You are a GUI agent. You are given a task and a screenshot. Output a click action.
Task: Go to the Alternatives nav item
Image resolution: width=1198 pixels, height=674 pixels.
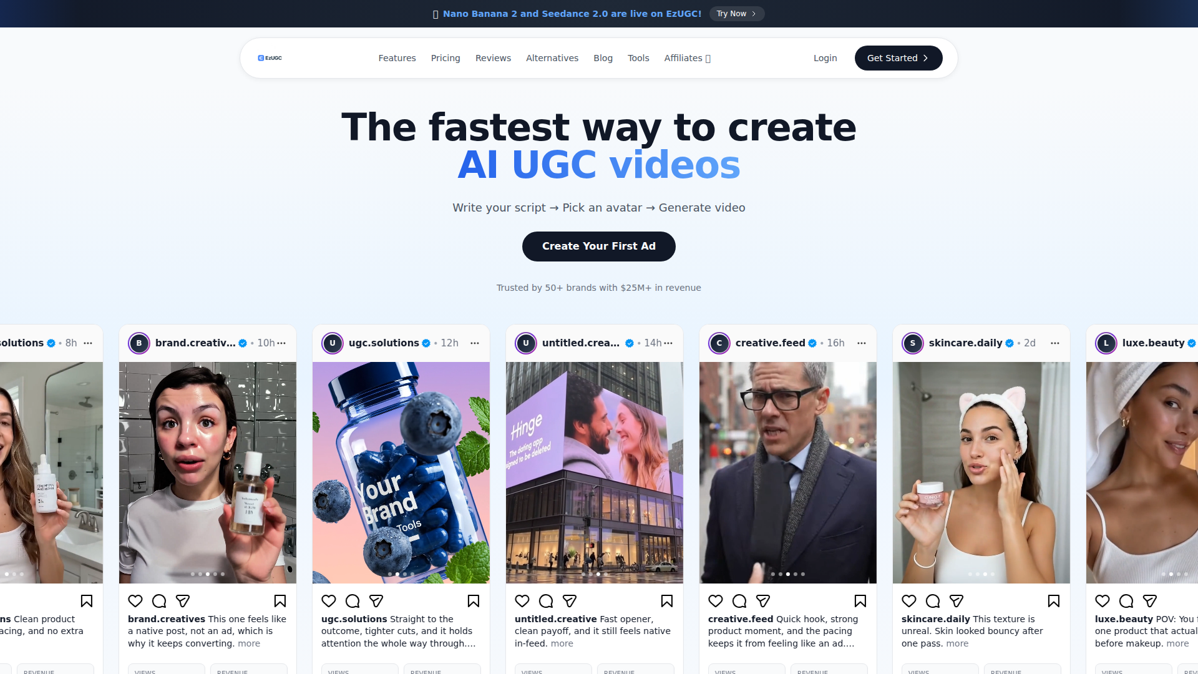(552, 58)
